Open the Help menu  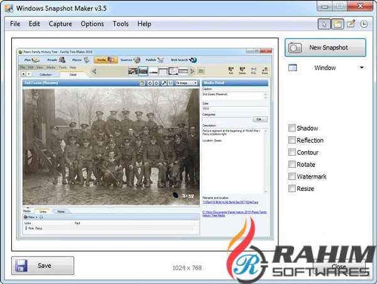(x=145, y=24)
